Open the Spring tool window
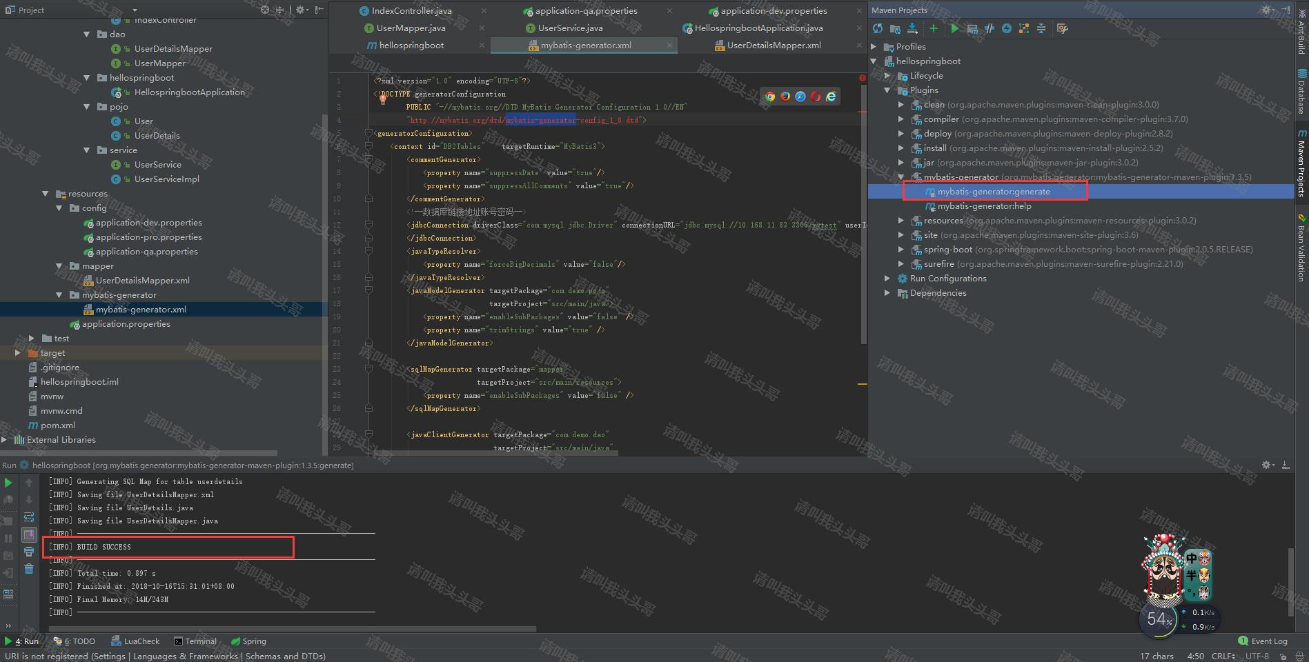Screen dimensions: 1309x662 coord(248,641)
